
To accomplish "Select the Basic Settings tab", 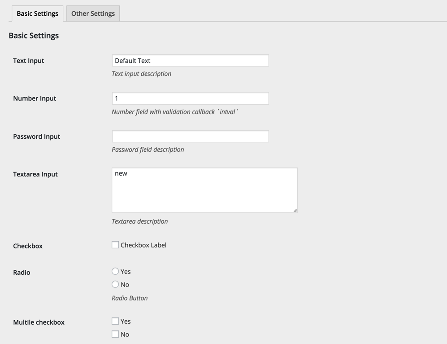I will [37, 13].
